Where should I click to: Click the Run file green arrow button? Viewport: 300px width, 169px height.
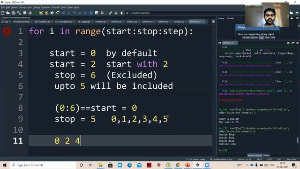[x=36, y=13]
